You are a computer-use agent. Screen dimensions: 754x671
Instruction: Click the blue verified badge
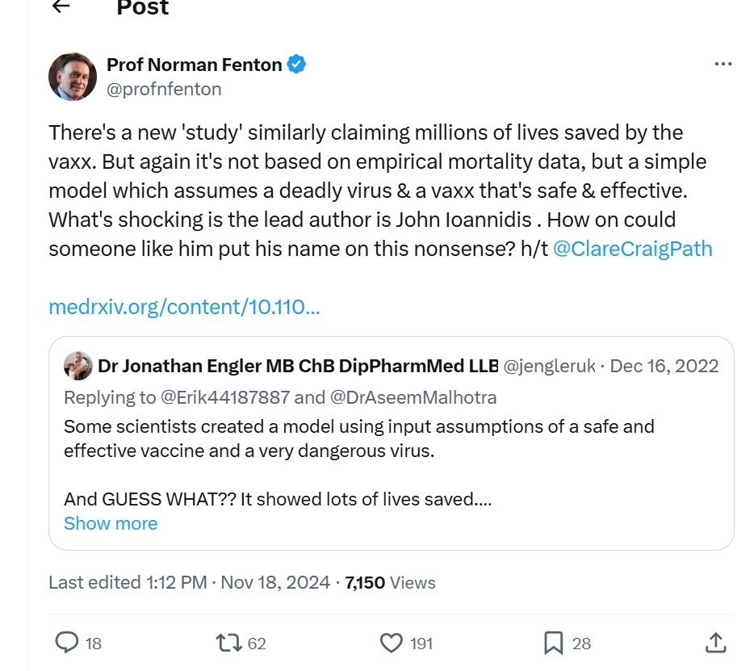(297, 65)
